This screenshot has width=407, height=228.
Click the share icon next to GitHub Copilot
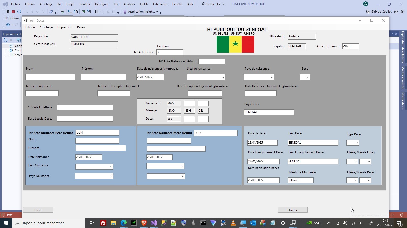[396, 12]
